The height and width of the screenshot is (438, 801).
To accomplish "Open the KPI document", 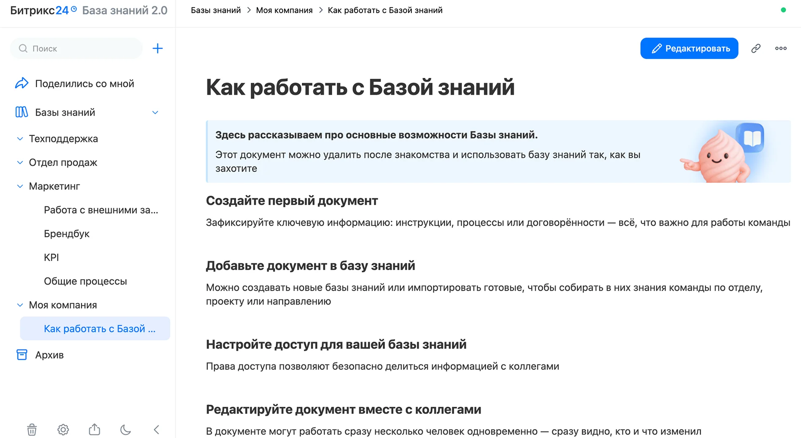I will (51, 257).
